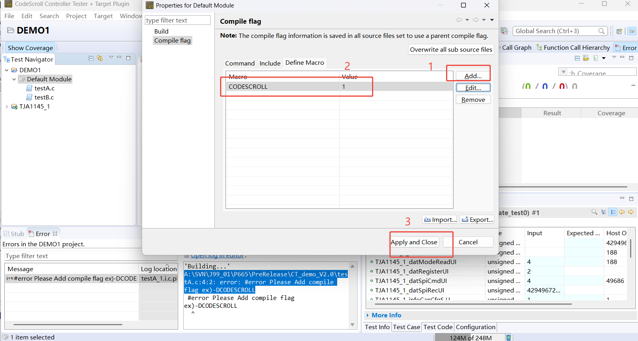
Task: Go to previous test case arrow
Action: [x=622, y=212]
